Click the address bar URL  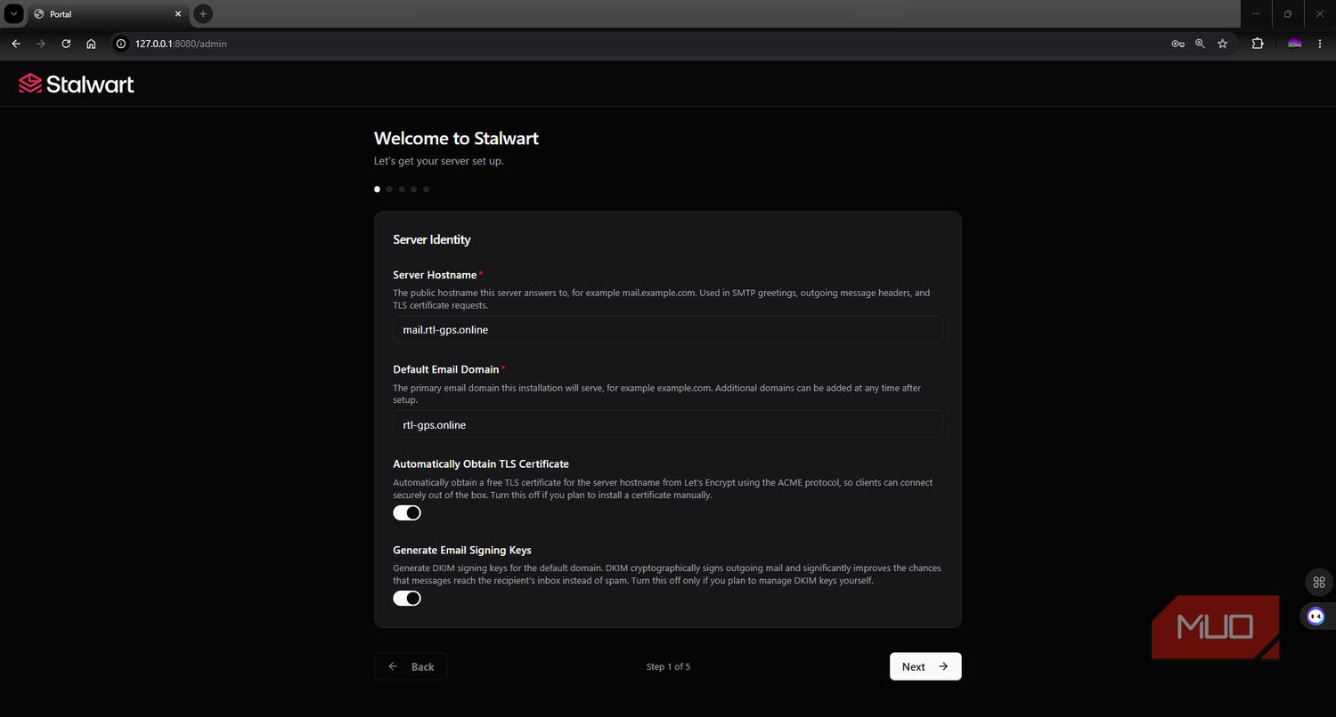pyautogui.click(x=181, y=44)
